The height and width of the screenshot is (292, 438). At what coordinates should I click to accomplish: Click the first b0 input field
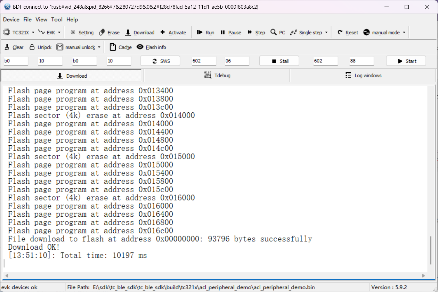(x=16, y=61)
